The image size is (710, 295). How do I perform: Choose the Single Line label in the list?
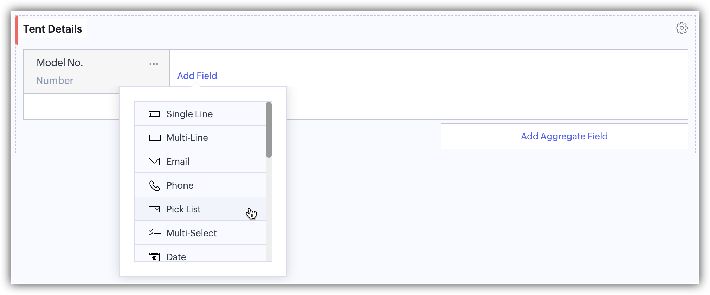[189, 114]
